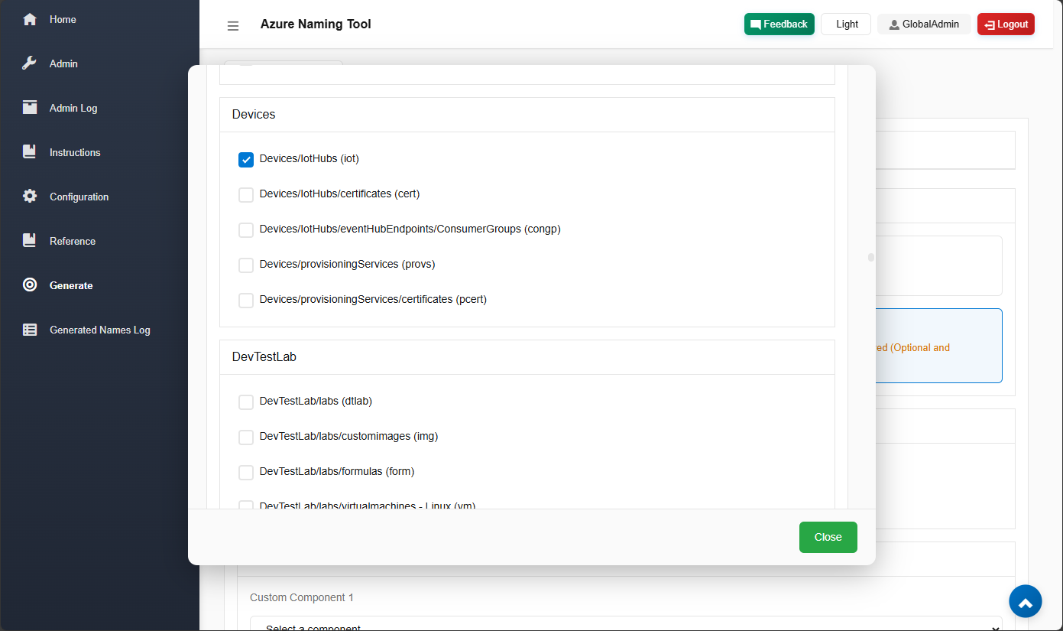Switch theme using the Light button
The width and height of the screenshot is (1063, 631).
coord(847,24)
